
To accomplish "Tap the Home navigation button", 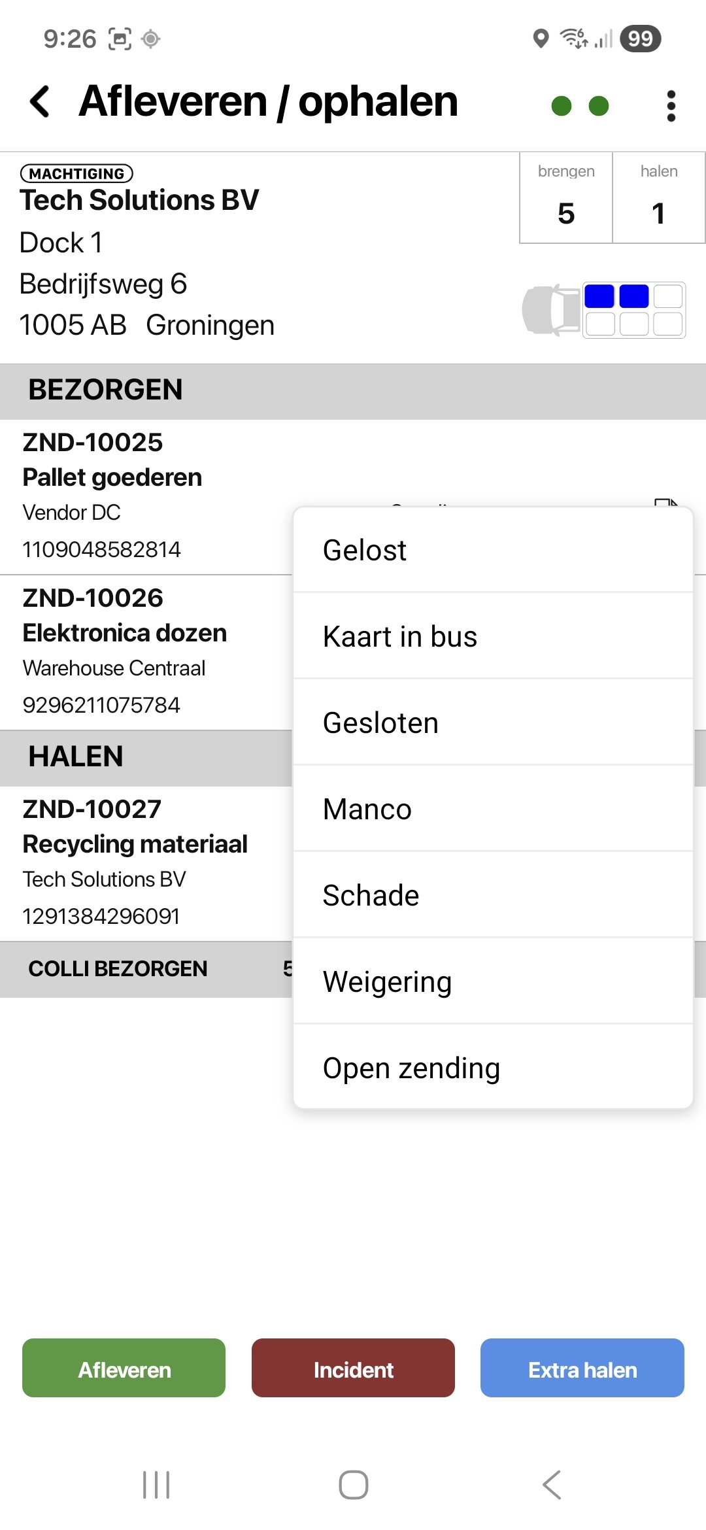I will point(353,1483).
